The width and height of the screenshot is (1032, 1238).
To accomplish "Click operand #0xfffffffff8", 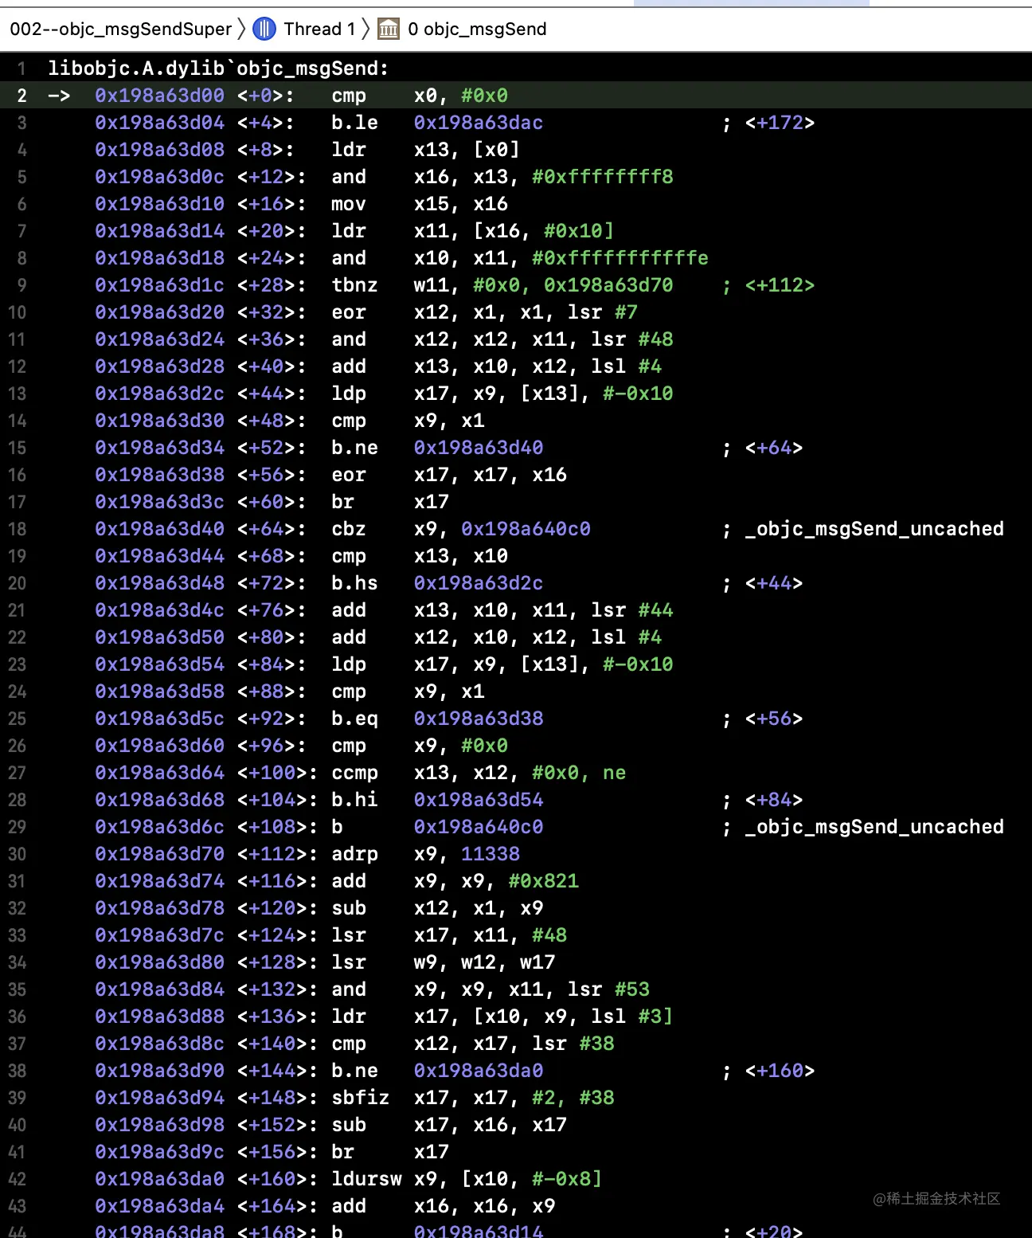I will click(x=603, y=177).
